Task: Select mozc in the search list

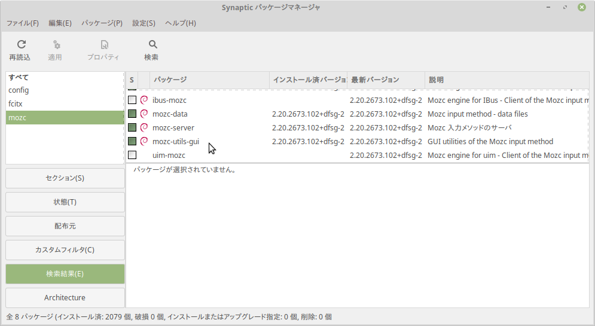Action: point(65,118)
